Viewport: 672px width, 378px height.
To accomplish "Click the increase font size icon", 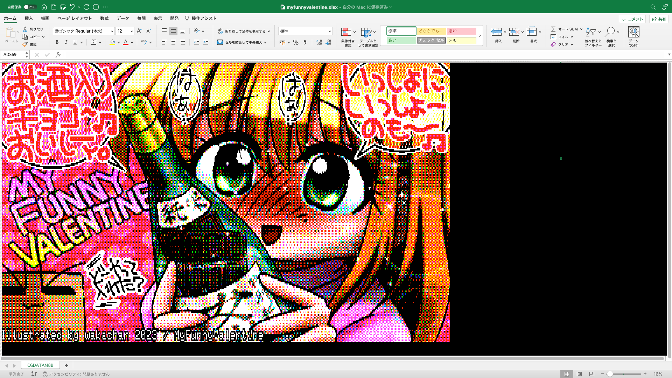I will click(139, 31).
